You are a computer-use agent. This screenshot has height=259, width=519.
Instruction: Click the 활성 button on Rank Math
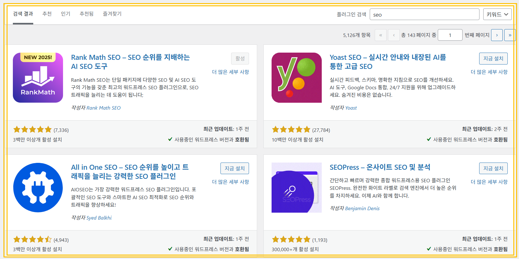tap(240, 58)
